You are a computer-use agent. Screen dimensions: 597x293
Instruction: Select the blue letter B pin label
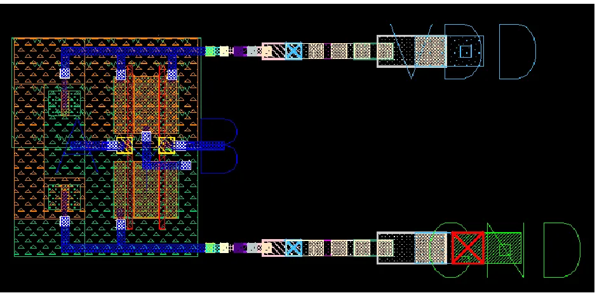[x=219, y=146]
